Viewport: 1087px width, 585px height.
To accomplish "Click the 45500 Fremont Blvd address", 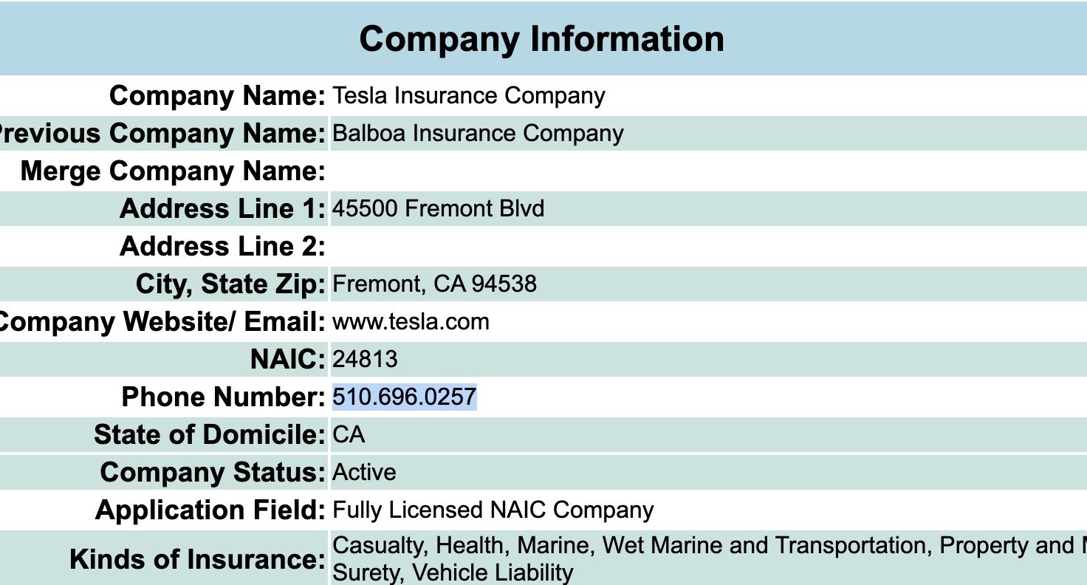I will [x=438, y=208].
